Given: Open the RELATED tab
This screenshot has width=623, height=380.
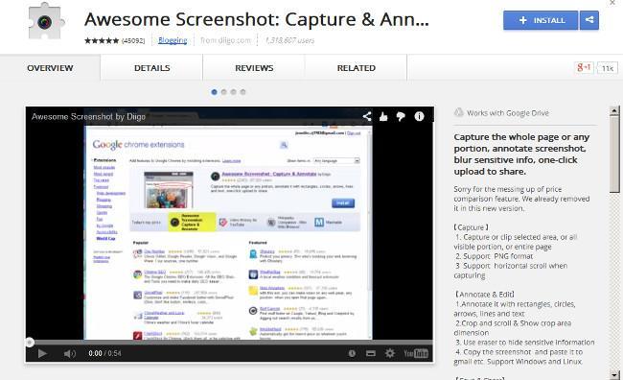Looking at the screenshot, I should [x=356, y=68].
